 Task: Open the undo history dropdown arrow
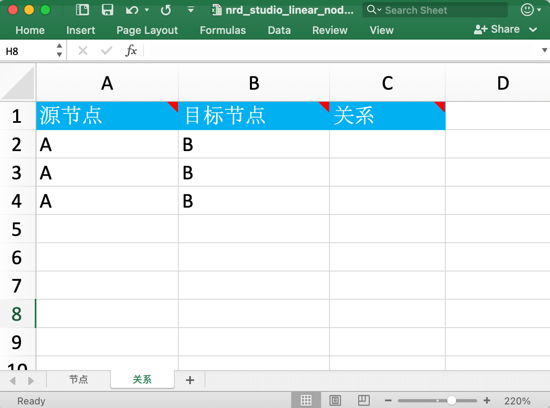[x=147, y=10]
